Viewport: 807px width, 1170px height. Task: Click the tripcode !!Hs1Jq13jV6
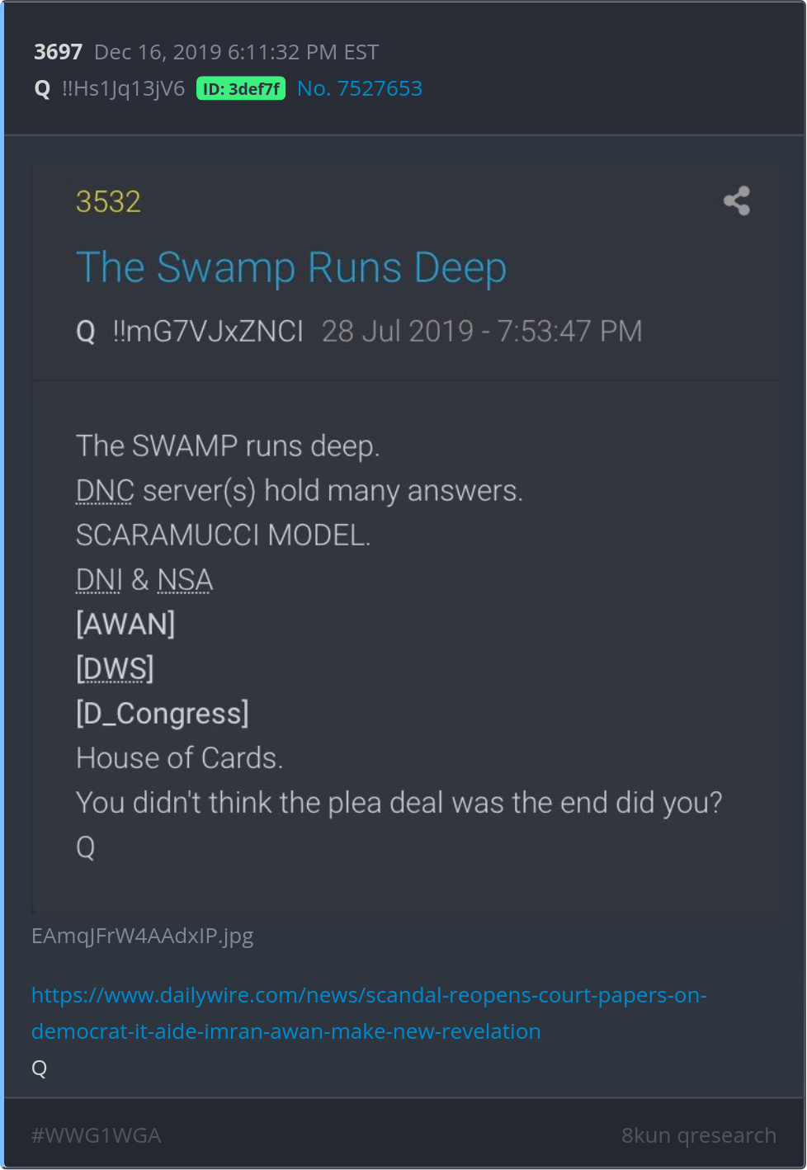124,88
